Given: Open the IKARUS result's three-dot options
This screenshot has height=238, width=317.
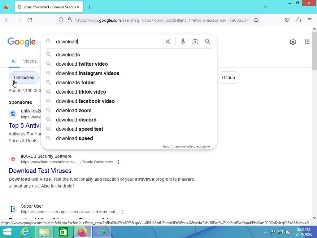Looking at the screenshot, I should [x=119, y=162].
